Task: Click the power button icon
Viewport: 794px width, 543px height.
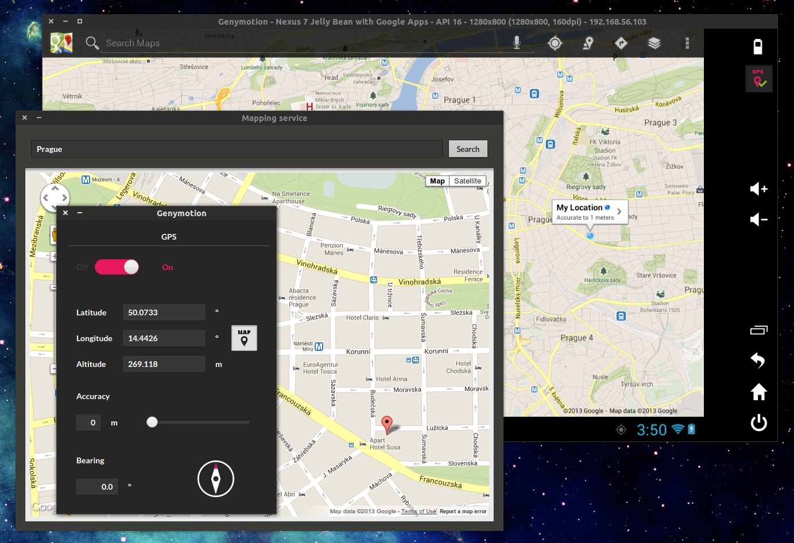Action: (758, 423)
